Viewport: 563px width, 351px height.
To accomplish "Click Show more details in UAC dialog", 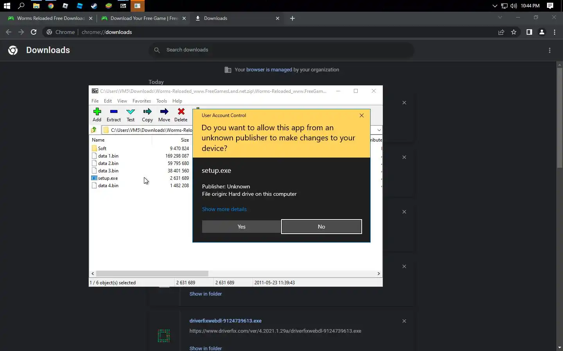I will [x=224, y=209].
